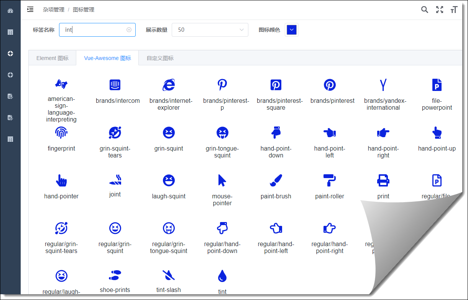
Task: Select the regular/grin-squint icon
Action: point(115,228)
